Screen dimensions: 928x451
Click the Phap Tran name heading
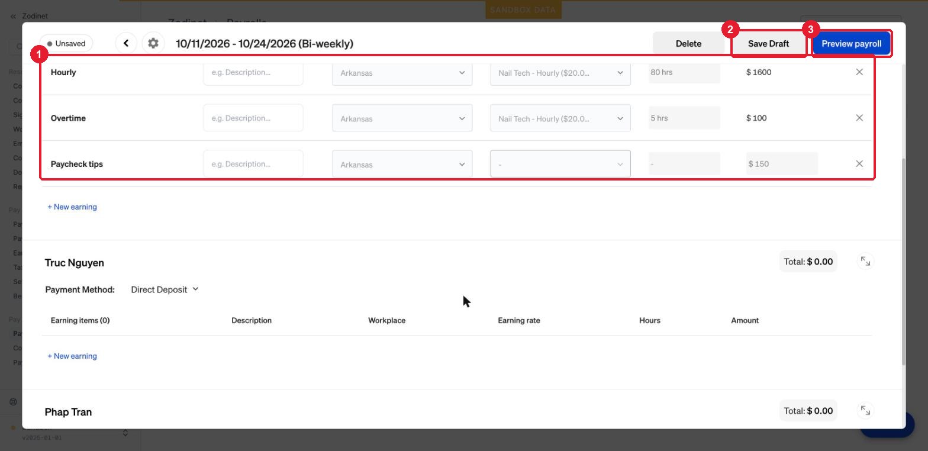68,412
